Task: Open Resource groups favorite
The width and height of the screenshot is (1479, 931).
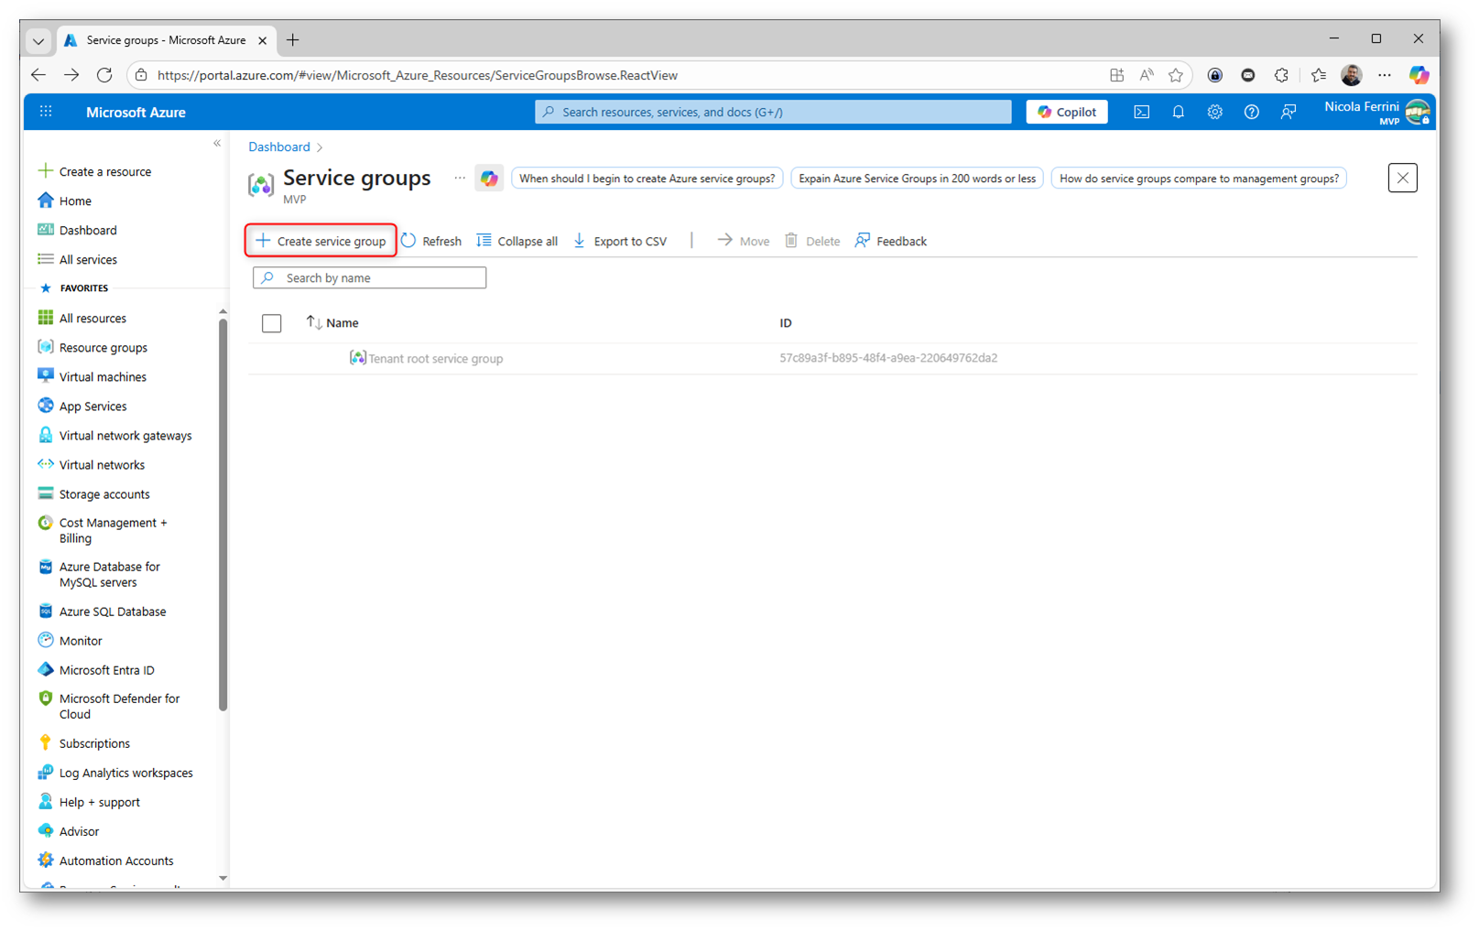Action: (103, 347)
